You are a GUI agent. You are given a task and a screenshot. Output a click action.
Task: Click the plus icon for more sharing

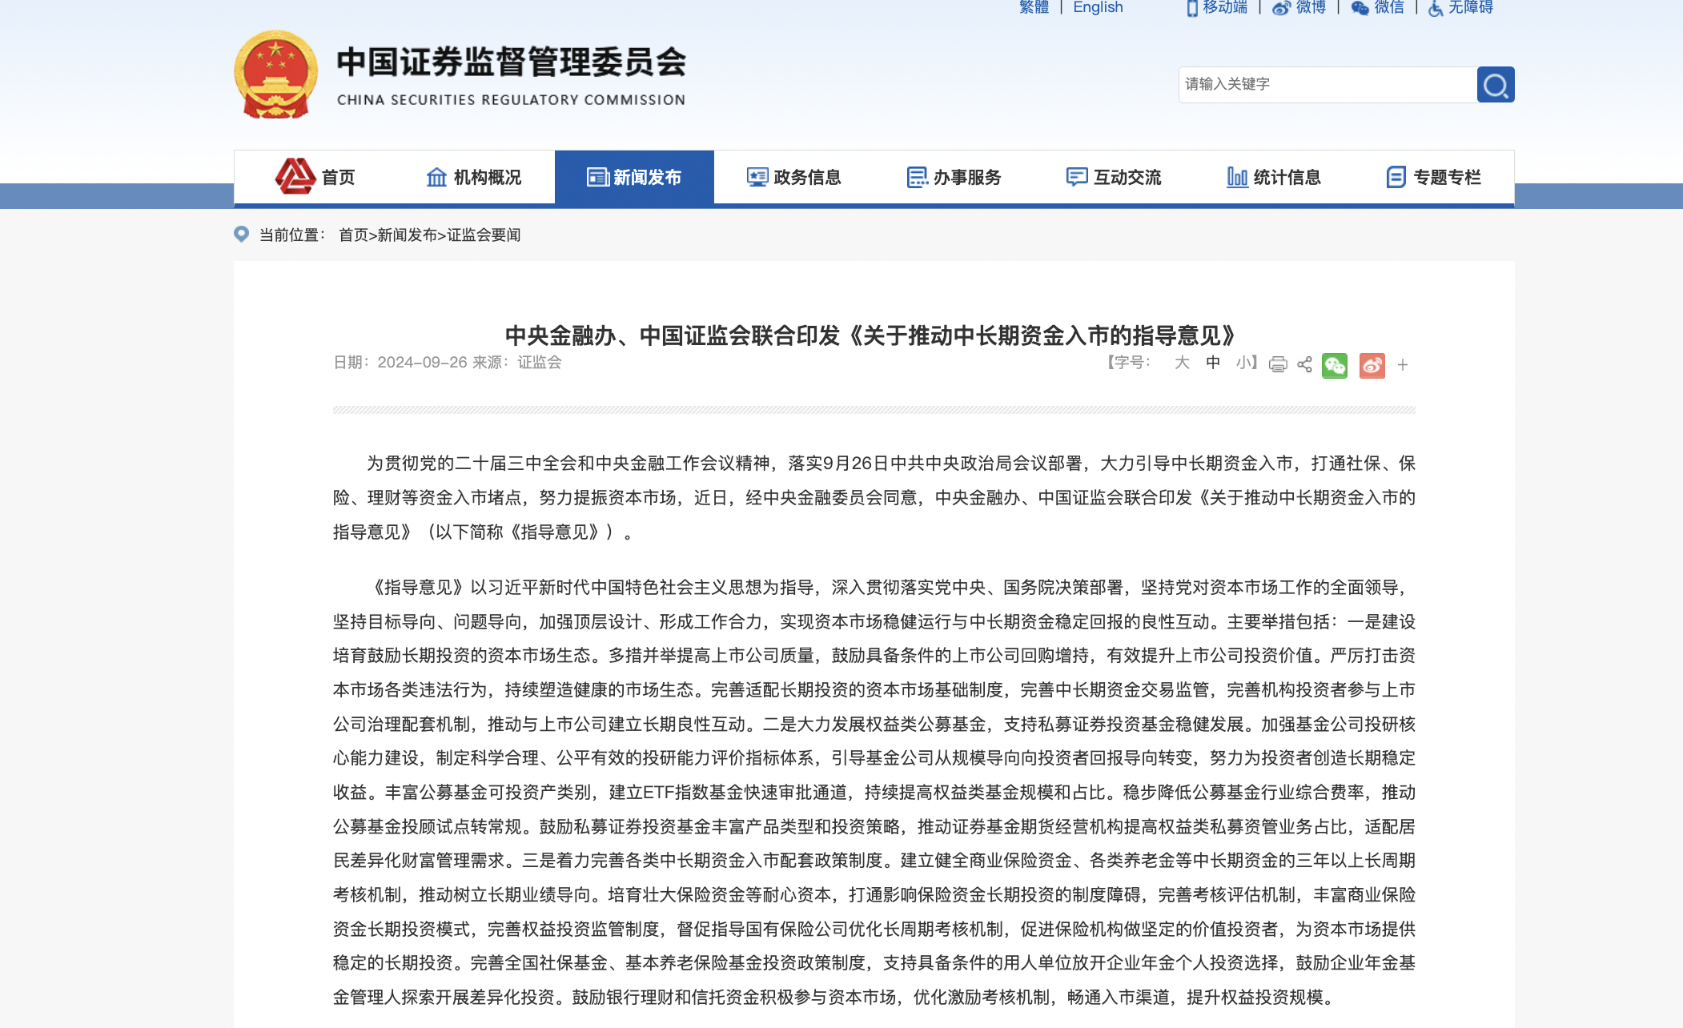click(x=1403, y=366)
